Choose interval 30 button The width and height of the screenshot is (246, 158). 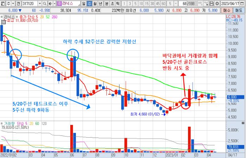[152, 3]
